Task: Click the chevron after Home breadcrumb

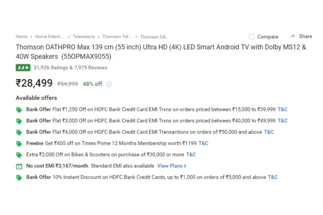Action: 31,37
